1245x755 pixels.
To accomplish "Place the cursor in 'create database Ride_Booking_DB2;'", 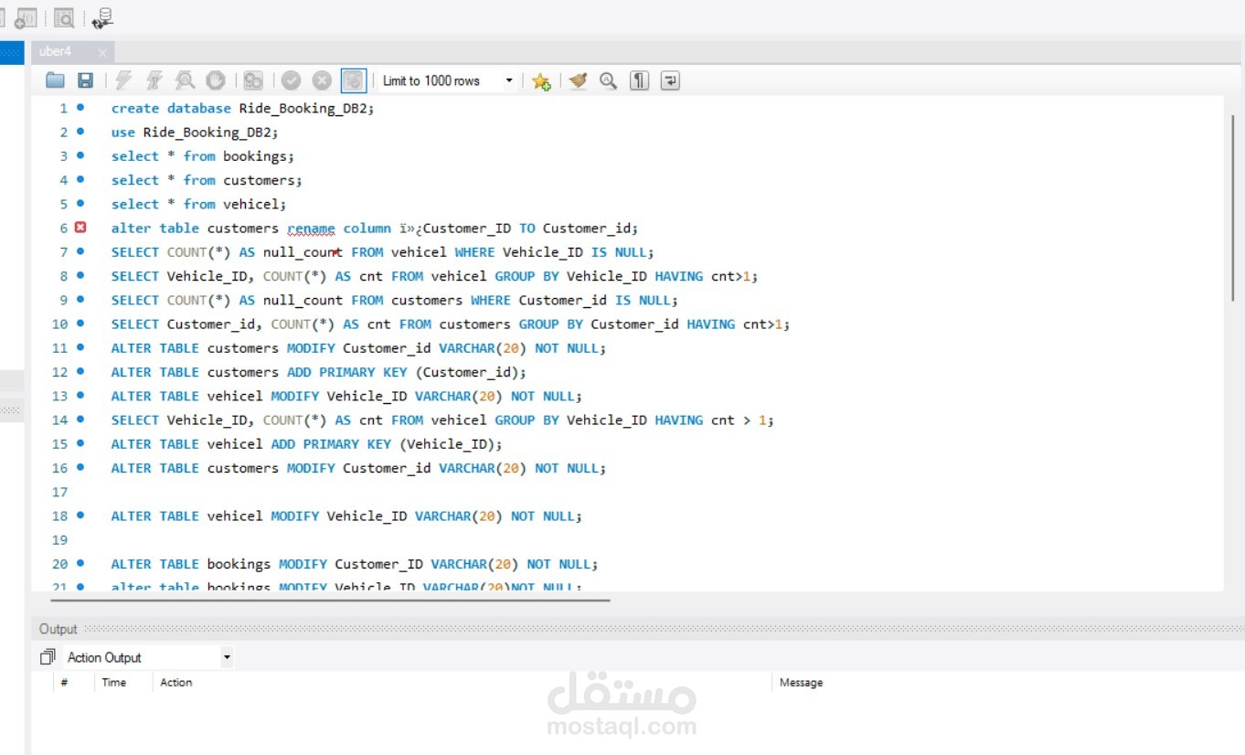I will point(243,108).
